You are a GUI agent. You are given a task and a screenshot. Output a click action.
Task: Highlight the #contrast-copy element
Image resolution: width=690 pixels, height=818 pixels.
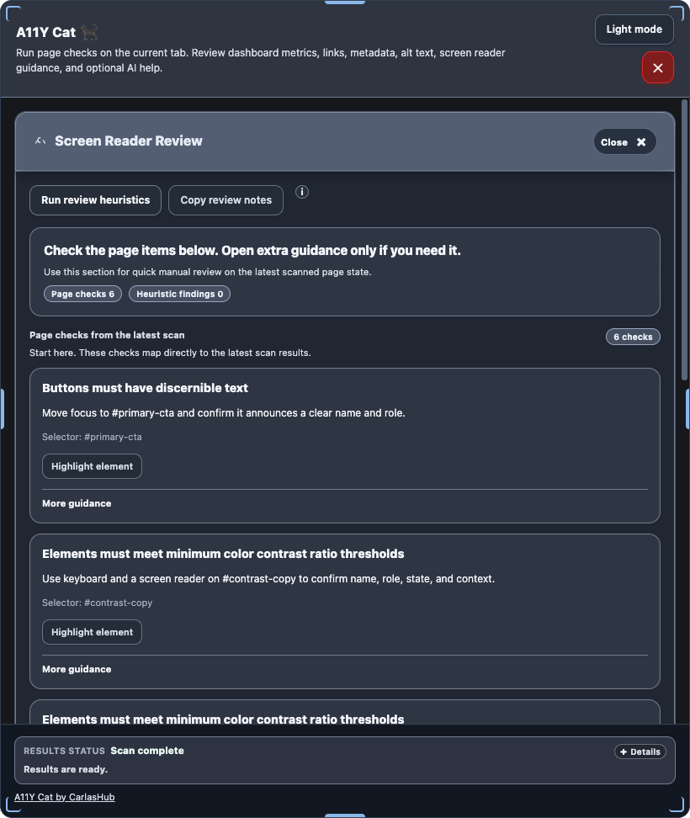pyautogui.click(x=92, y=632)
